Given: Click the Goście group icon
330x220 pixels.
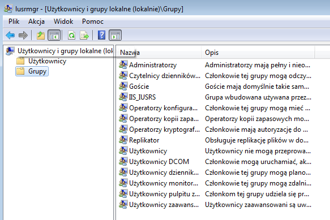Looking at the screenshot, I should (x=123, y=86).
